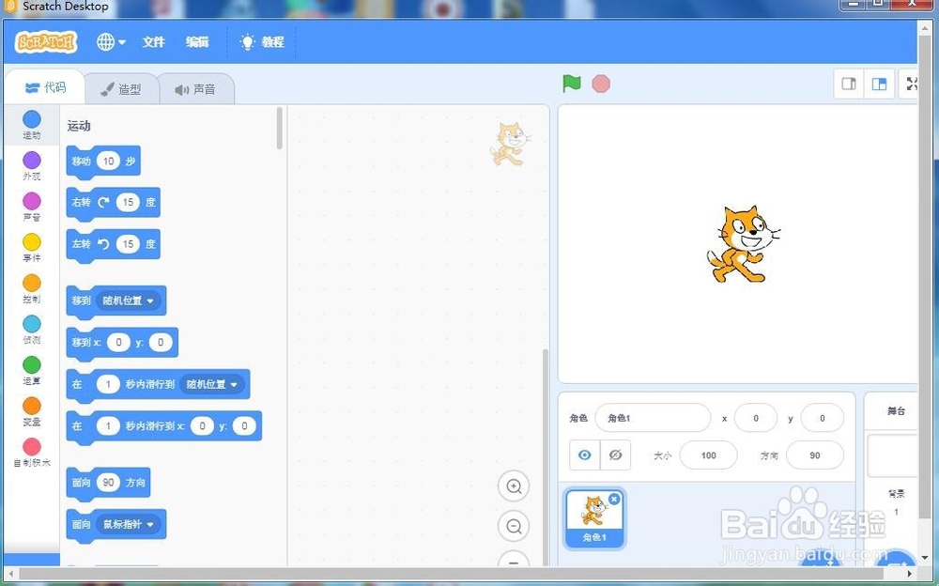The width and height of the screenshot is (939, 586).
Task: Click the block palette scrollbar
Action: [280, 129]
